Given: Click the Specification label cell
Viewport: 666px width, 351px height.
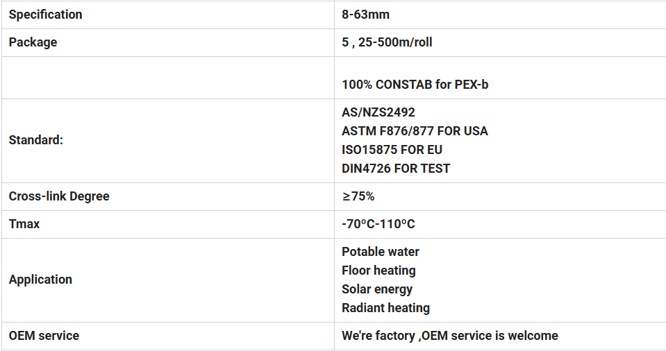Looking at the screenshot, I should click(45, 15).
